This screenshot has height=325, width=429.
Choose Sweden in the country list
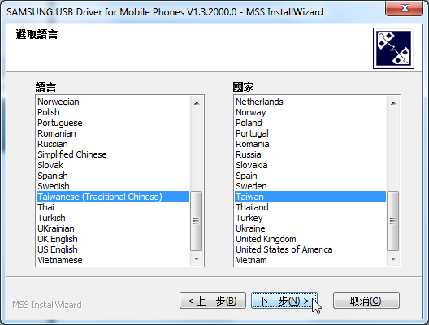click(310, 186)
